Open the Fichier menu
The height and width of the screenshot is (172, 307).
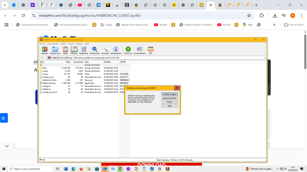pyautogui.click(x=43, y=44)
